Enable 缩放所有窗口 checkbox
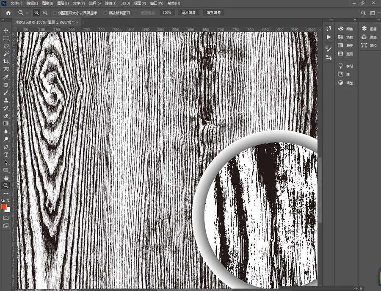This screenshot has height=291, width=381. tap(105, 13)
